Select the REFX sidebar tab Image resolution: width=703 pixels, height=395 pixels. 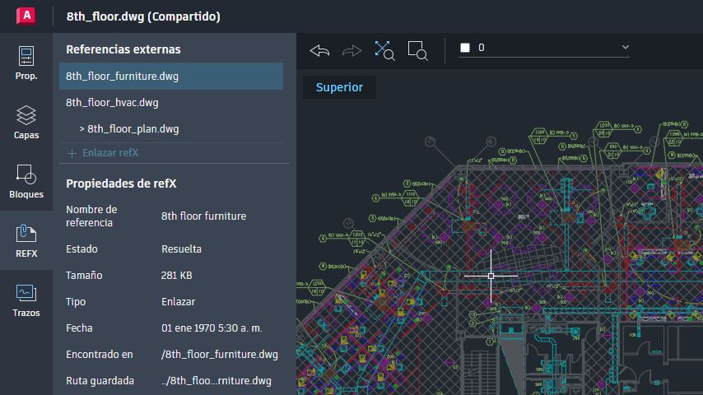(26, 241)
